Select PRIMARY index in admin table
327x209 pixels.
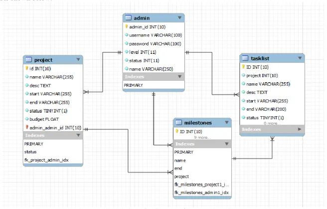point(133,85)
